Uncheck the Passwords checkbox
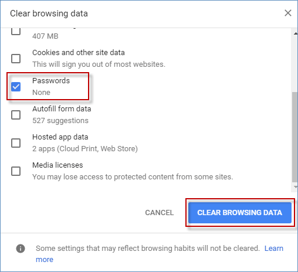298x272 pixels. tap(16, 87)
